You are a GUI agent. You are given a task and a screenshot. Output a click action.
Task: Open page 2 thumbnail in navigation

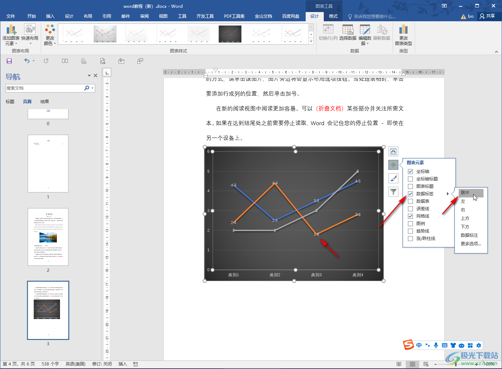[x=48, y=237]
